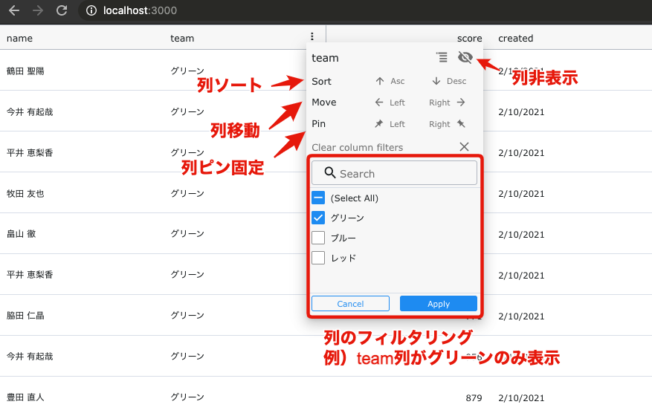Cancel the filter changes
This screenshot has width=652, height=416.
point(350,303)
